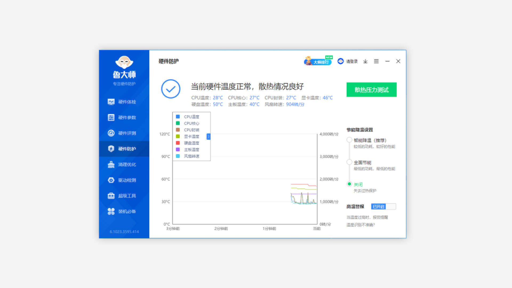Open the 超级工具 toolbox
This screenshot has width=512, height=288.
124,196
